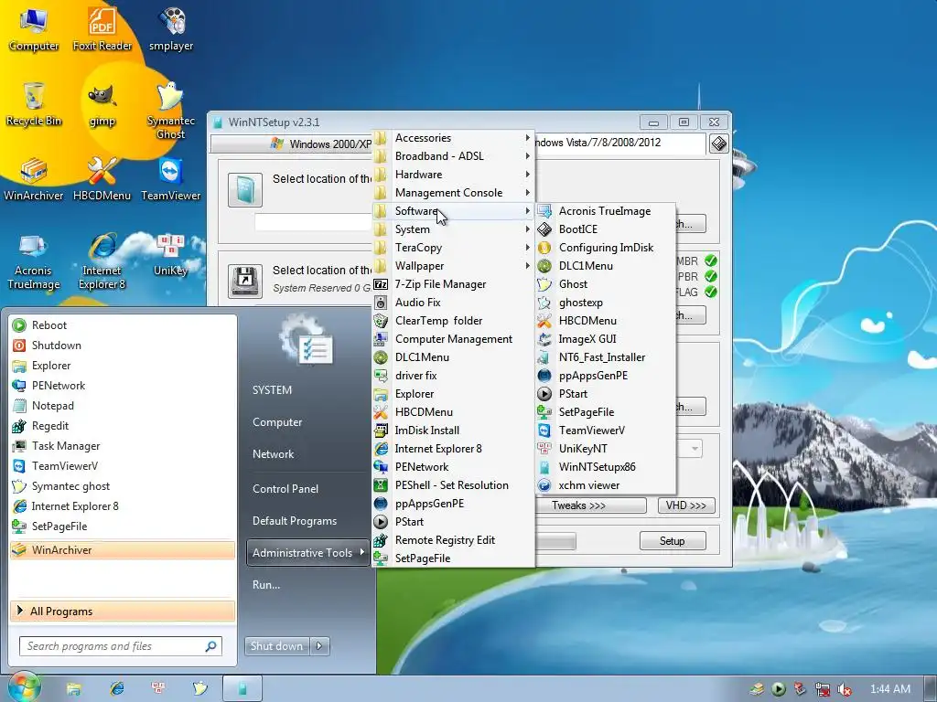The height and width of the screenshot is (702, 937).
Task: Open Task Manager from Start menu
Action: [x=123, y=446]
